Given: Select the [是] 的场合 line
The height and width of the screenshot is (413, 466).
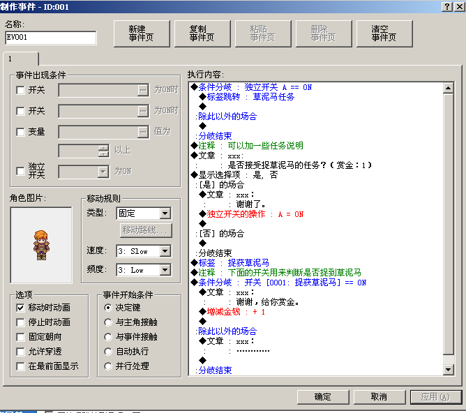Looking at the screenshot, I should click(220, 185).
